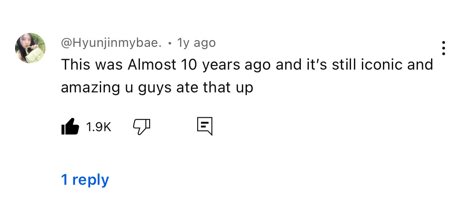Viewport: 474px width, 224px height.
Task: Dislike the comment with the thumbs-down icon
Action: 142,126
